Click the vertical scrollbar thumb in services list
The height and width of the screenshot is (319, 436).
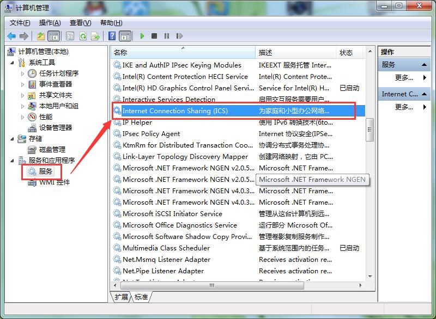[x=370, y=130]
